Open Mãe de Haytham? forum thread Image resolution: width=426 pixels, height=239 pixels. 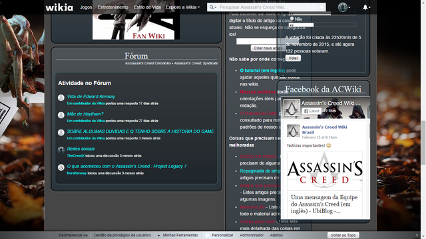(x=85, y=114)
